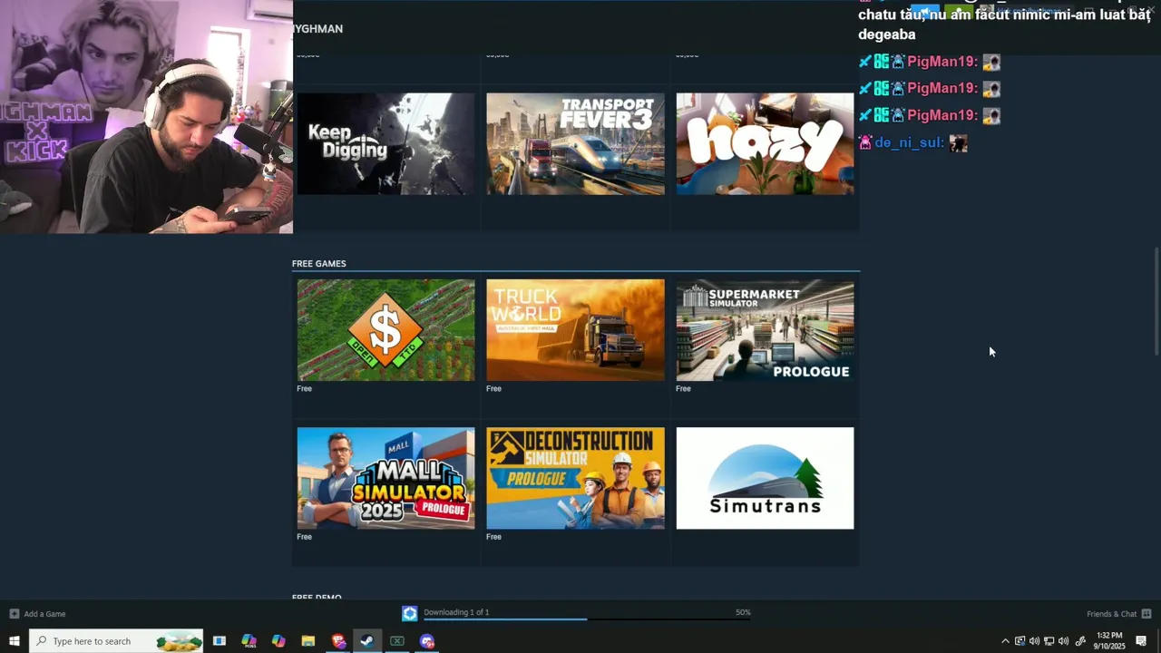
Task: Click Free price under Supermarket Simulator
Action: [x=683, y=388]
